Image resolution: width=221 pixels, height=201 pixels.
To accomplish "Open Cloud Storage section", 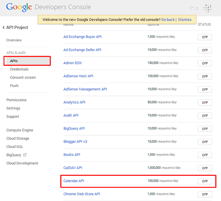I will (18, 138).
